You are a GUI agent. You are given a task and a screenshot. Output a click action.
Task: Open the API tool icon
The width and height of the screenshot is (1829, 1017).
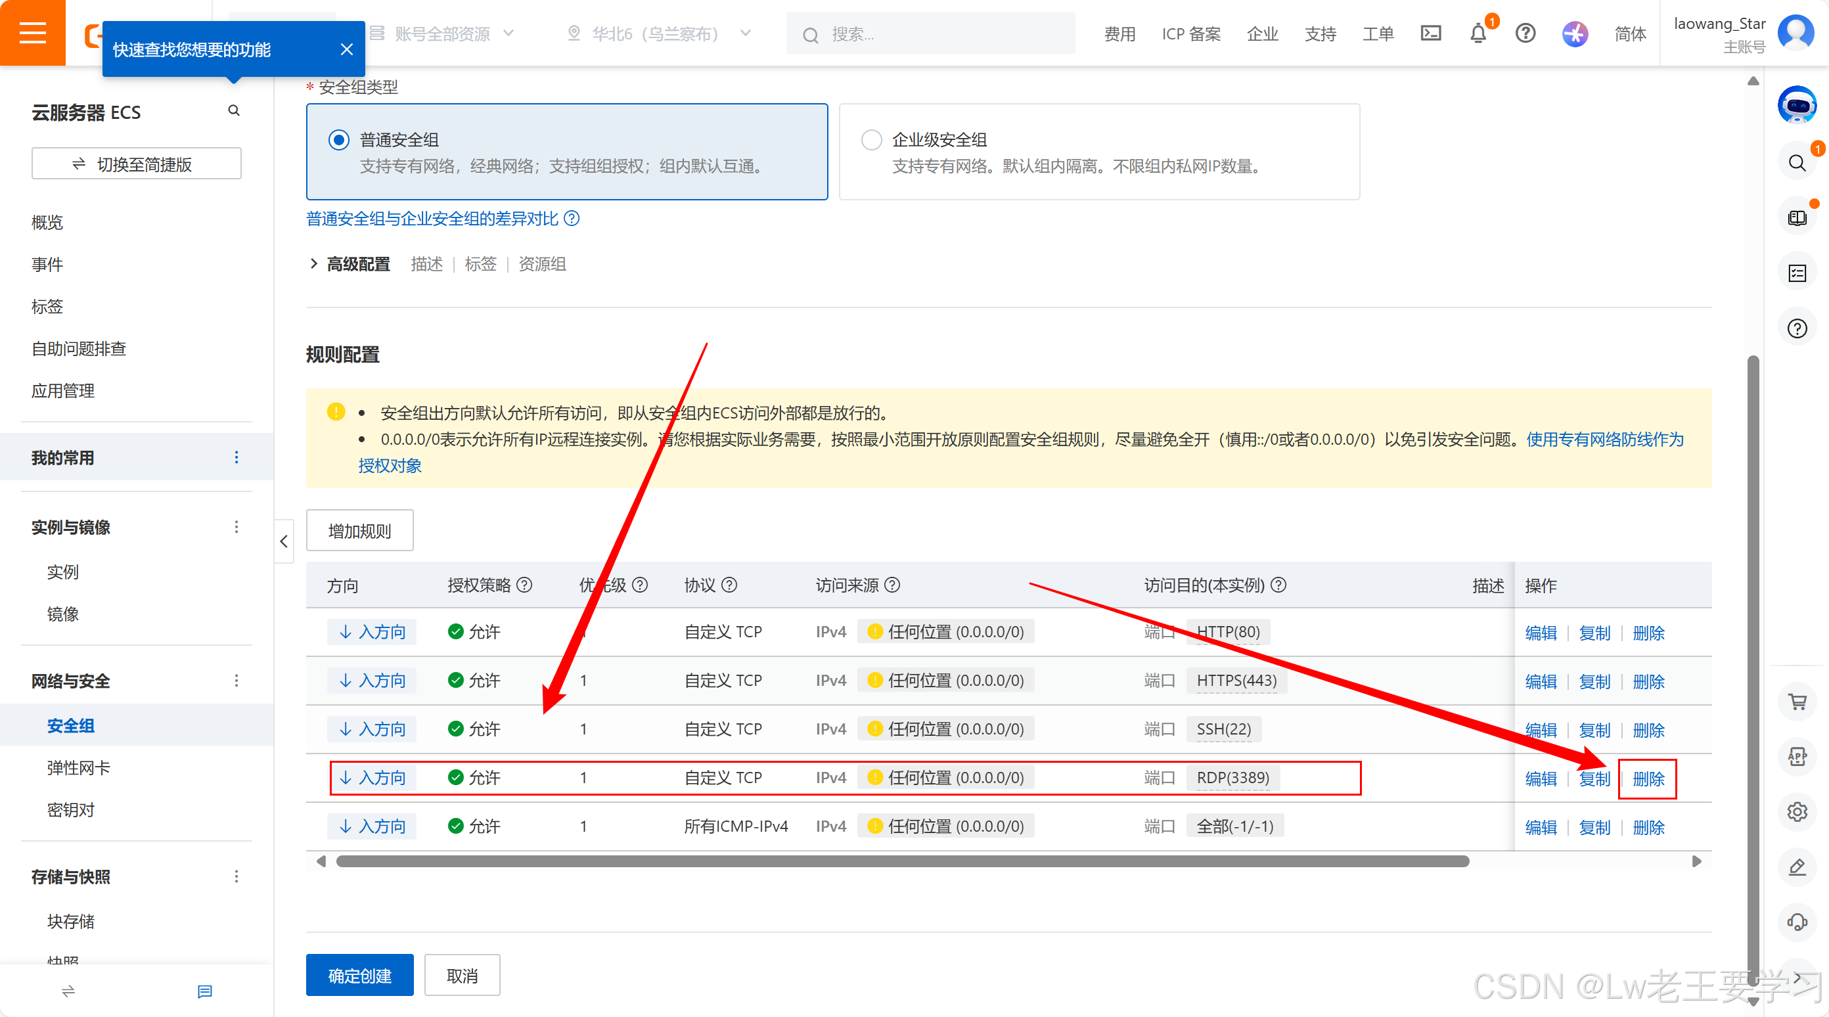coord(1796,756)
